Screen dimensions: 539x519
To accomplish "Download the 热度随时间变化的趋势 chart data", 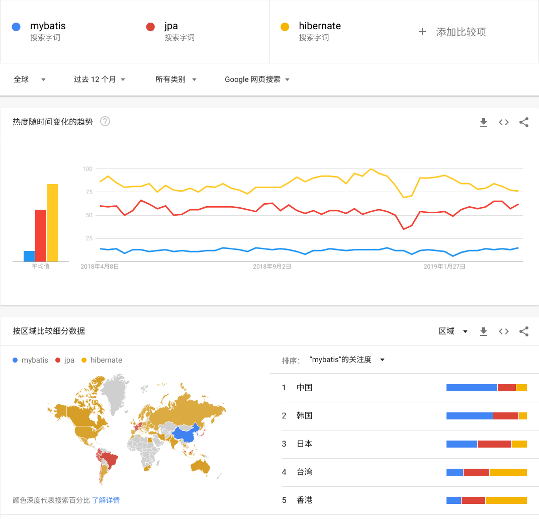I will pos(483,122).
